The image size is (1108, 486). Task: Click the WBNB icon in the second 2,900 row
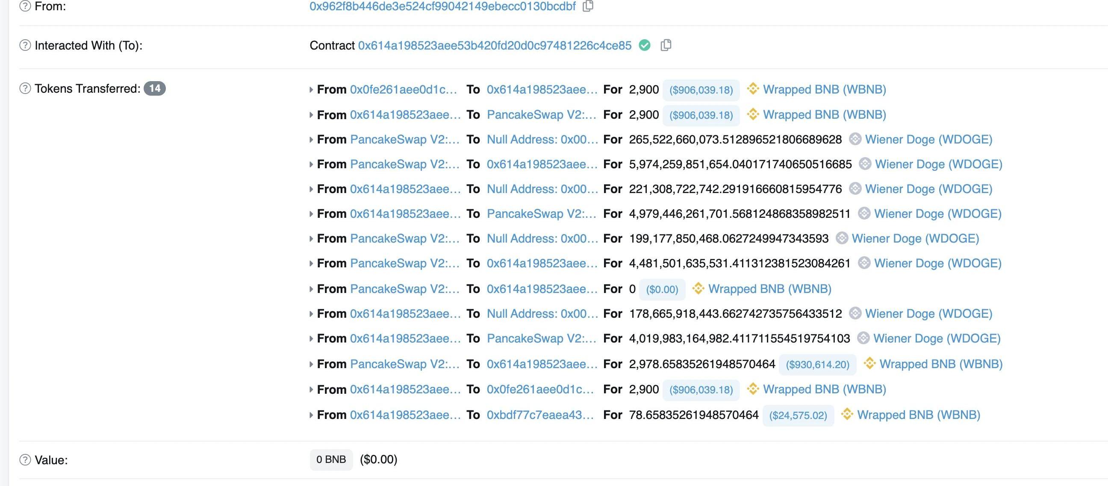pyautogui.click(x=753, y=114)
